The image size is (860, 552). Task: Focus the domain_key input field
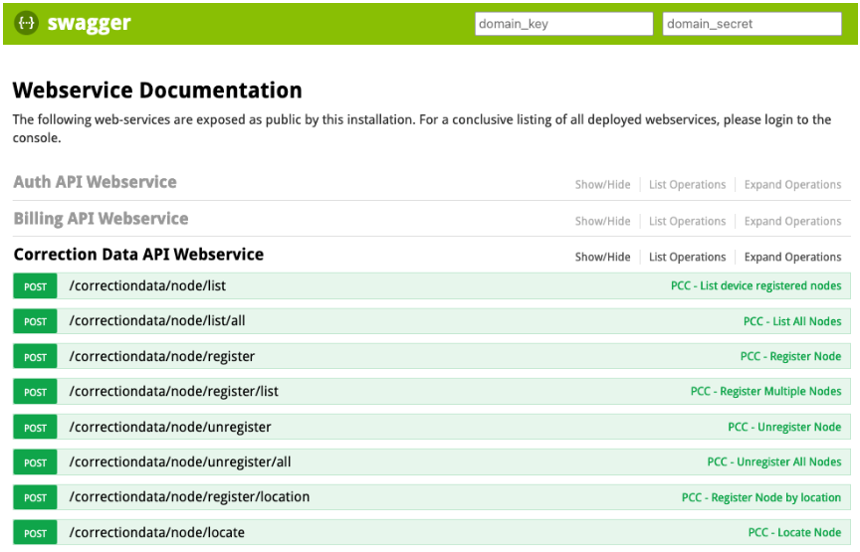pos(563,24)
